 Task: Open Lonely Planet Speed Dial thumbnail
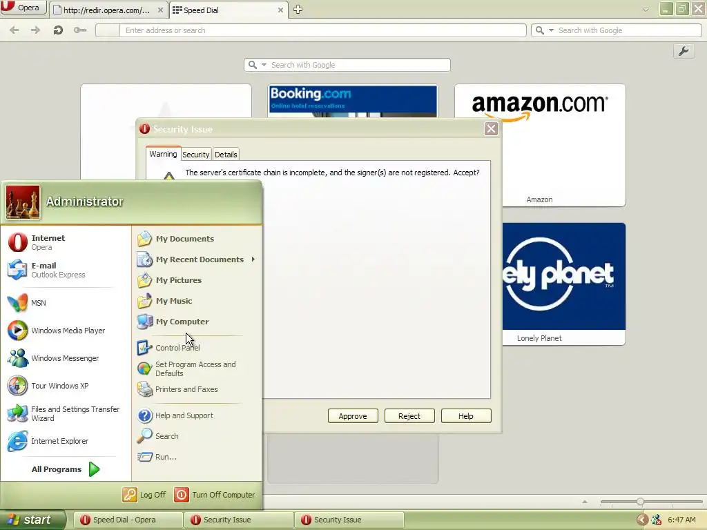pos(563,284)
